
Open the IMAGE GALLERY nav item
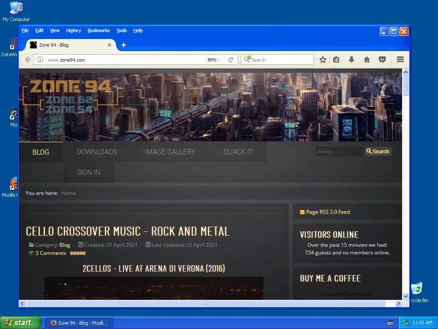(170, 152)
